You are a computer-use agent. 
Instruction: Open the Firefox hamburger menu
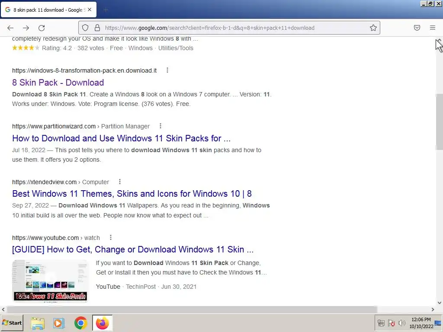[x=433, y=28]
